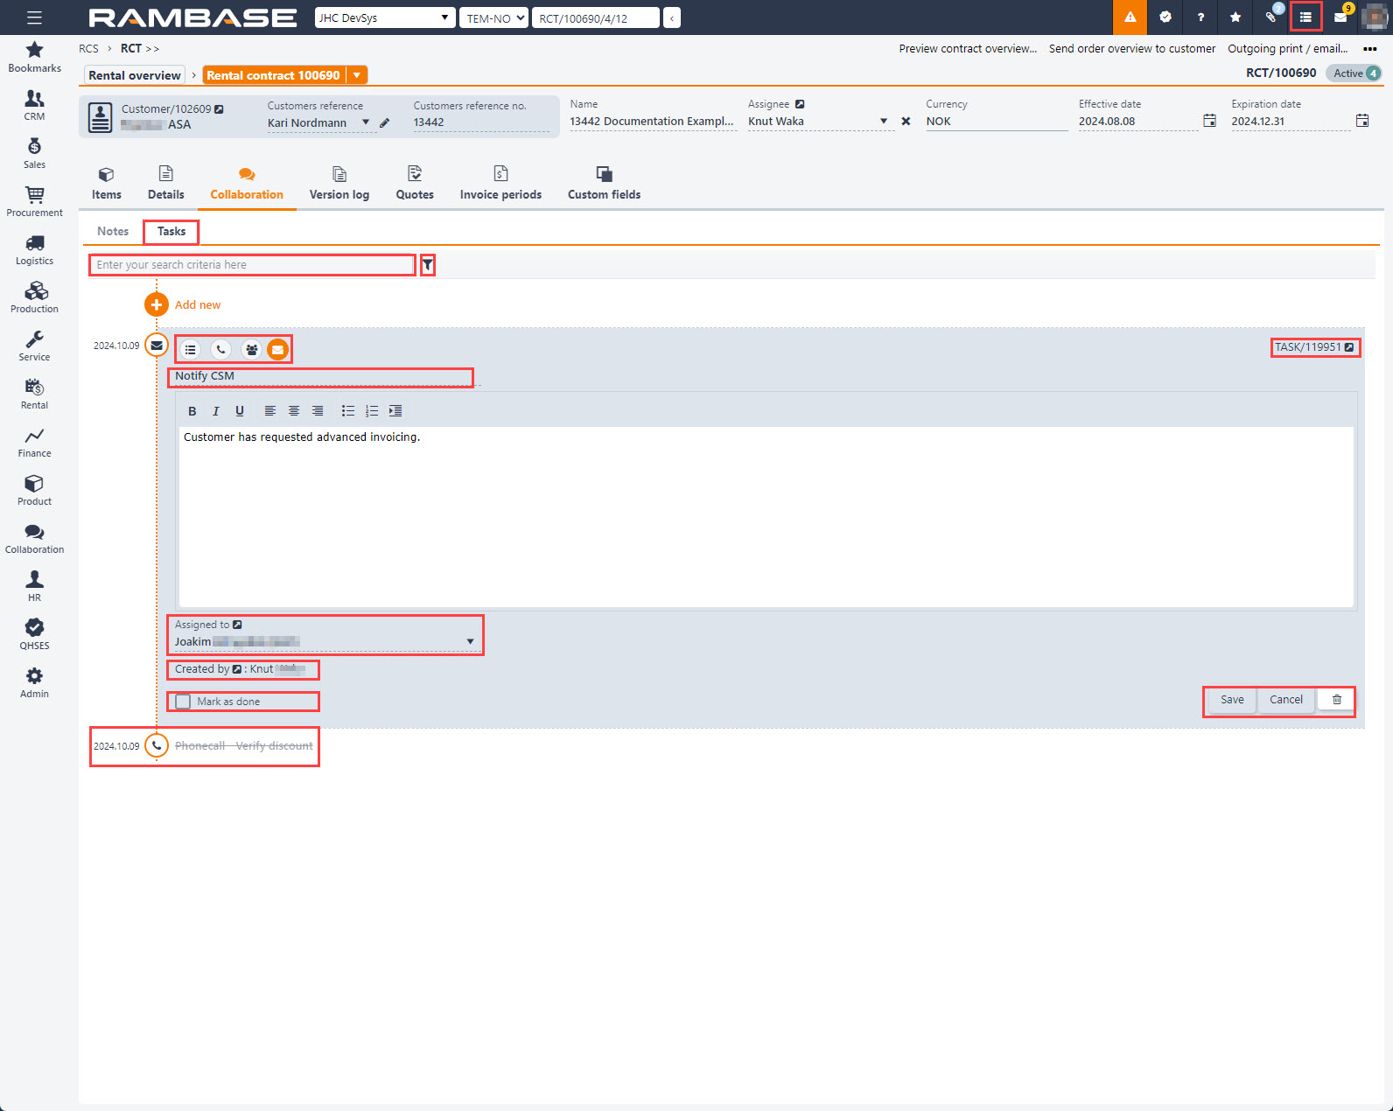
Task: Select the phone call task type icon
Action: [221, 350]
